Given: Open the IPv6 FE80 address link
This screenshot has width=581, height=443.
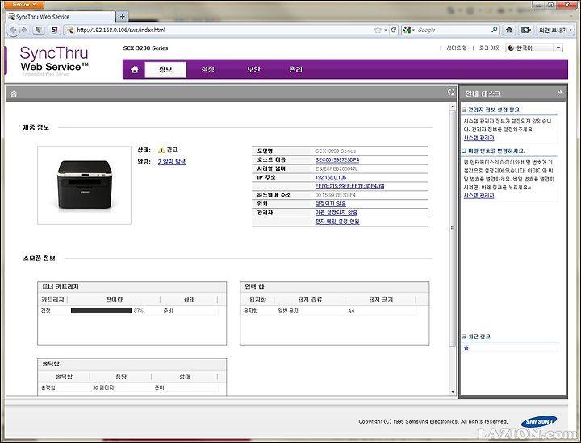Looking at the screenshot, I should (x=349, y=186).
